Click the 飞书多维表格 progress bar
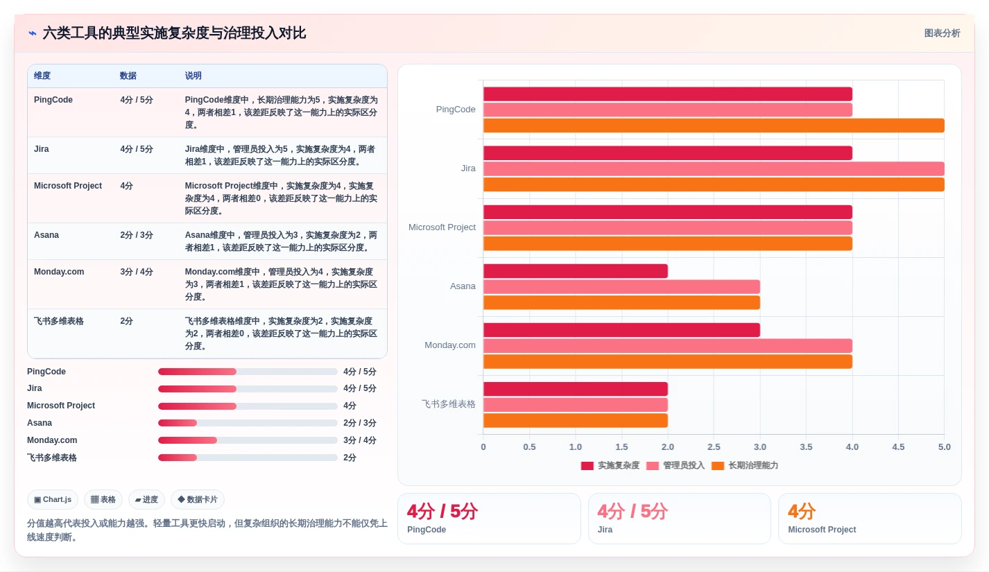 [x=248, y=458]
